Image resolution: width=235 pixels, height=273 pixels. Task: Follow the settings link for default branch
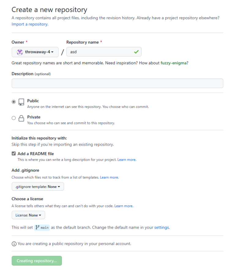(x=161, y=227)
